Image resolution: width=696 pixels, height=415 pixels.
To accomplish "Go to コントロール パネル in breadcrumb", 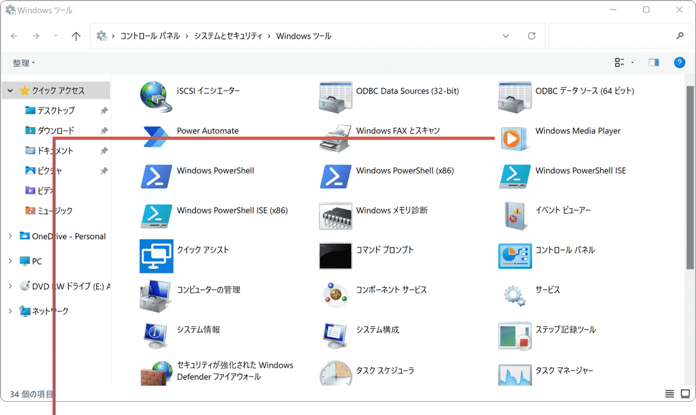I will (150, 36).
